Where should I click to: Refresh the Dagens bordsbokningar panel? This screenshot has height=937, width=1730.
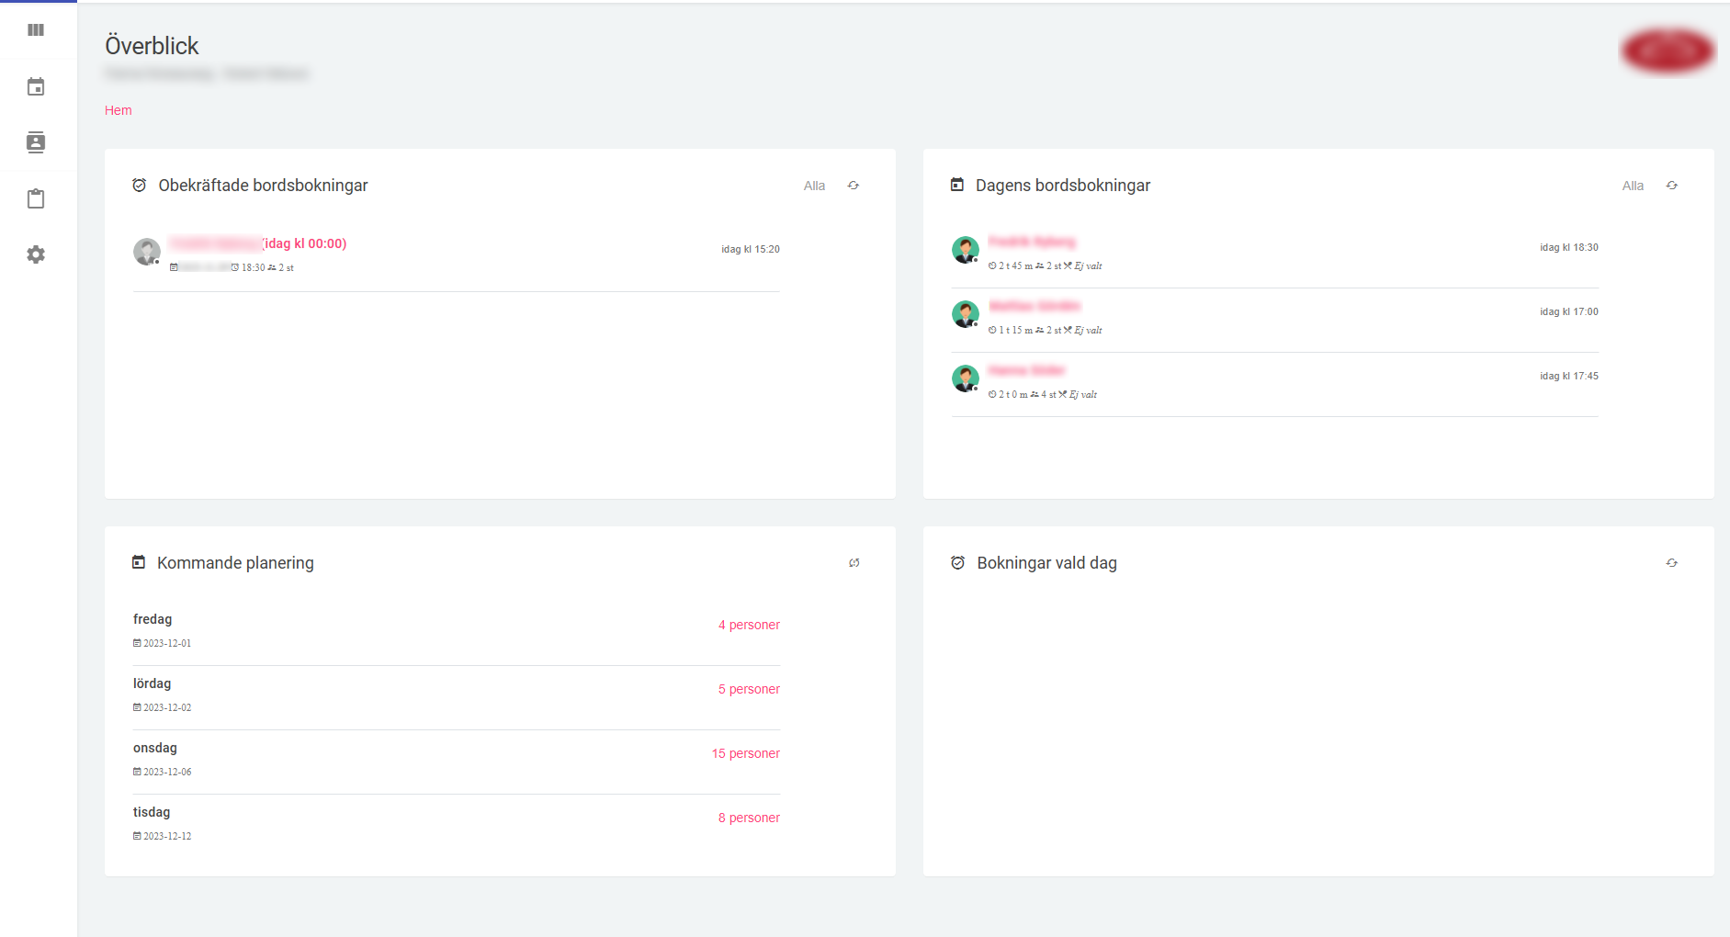pyautogui.click(x=1672, y=186)
